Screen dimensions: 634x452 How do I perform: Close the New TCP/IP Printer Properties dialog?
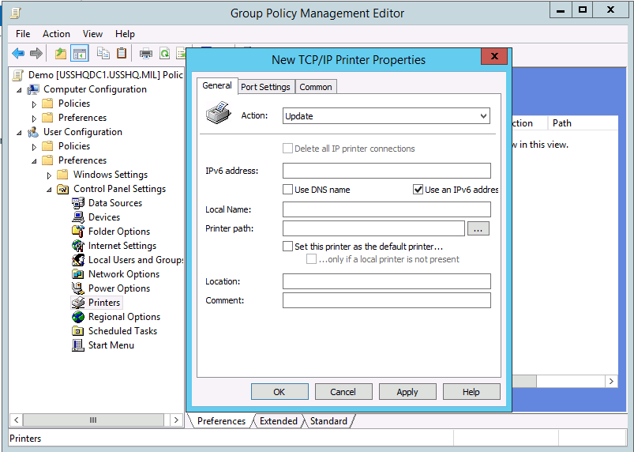494,56
